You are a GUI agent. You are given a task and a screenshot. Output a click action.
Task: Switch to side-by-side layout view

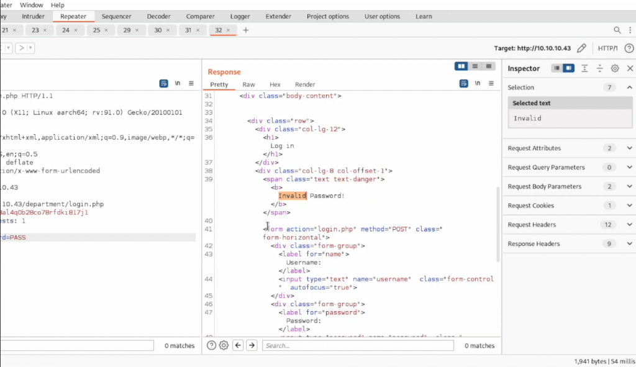point(461,66)
